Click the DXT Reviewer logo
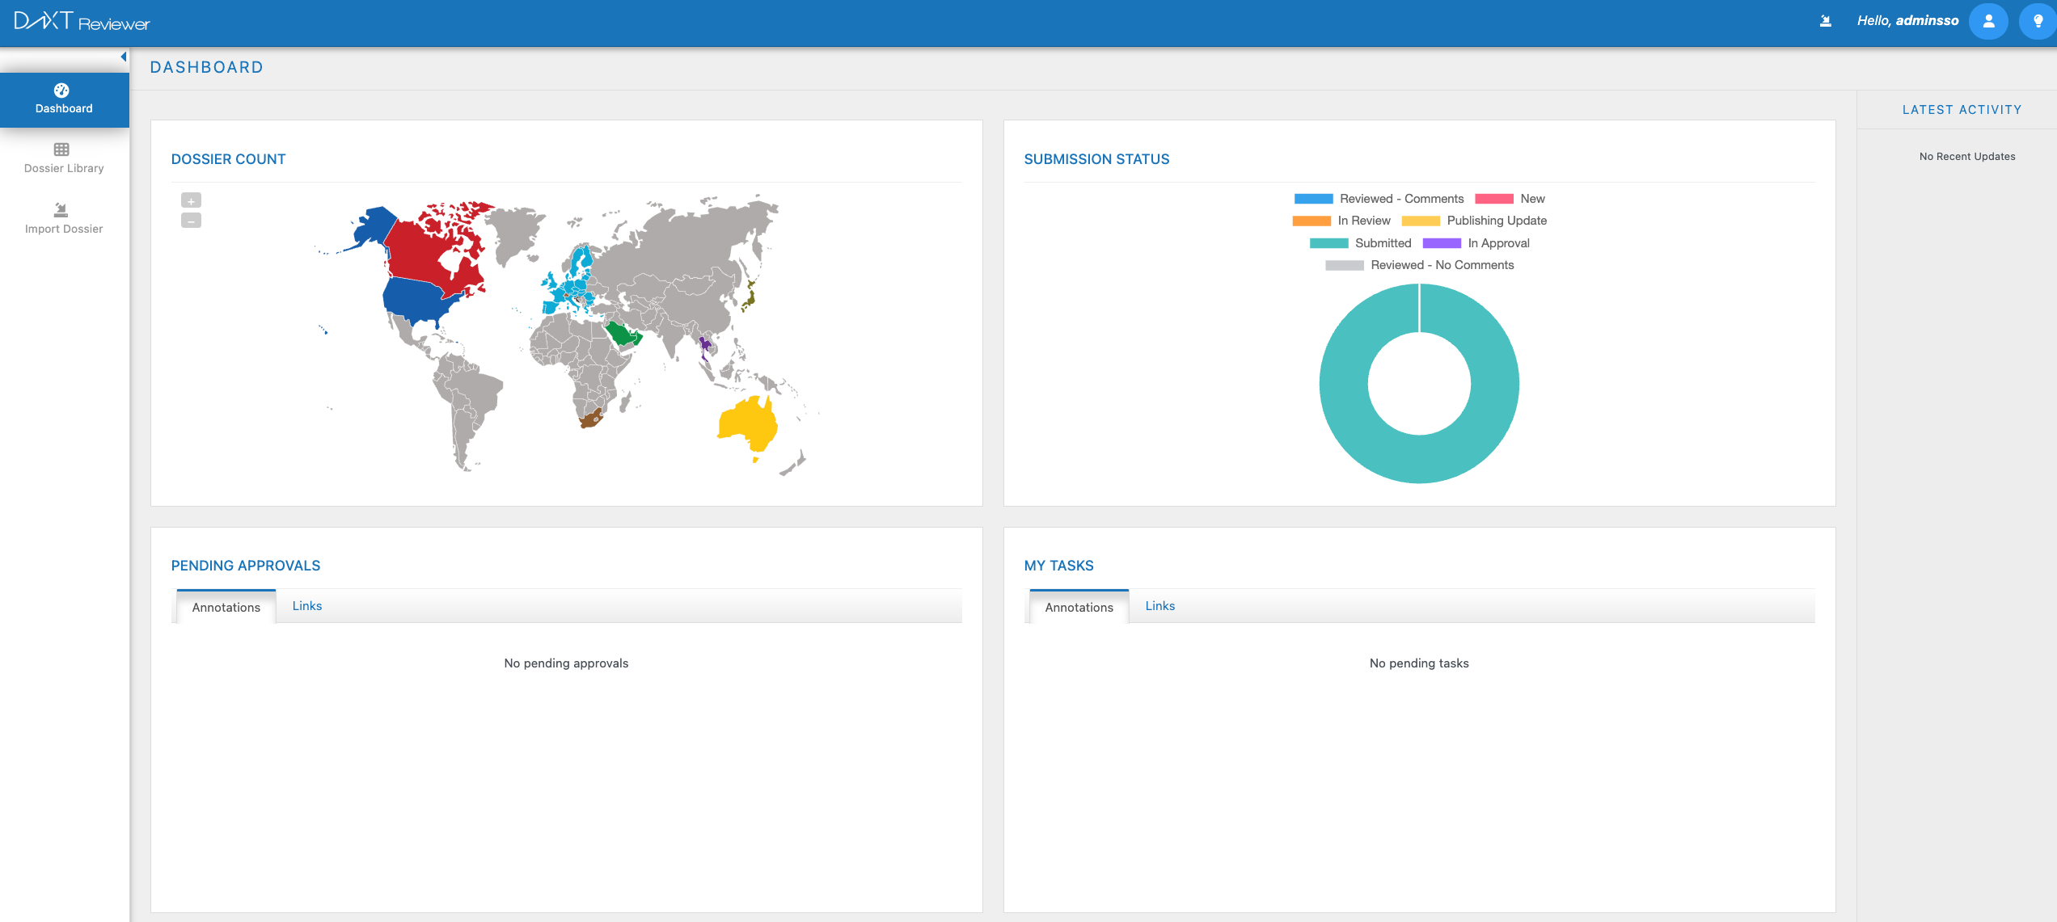 [x=82, y=22]
